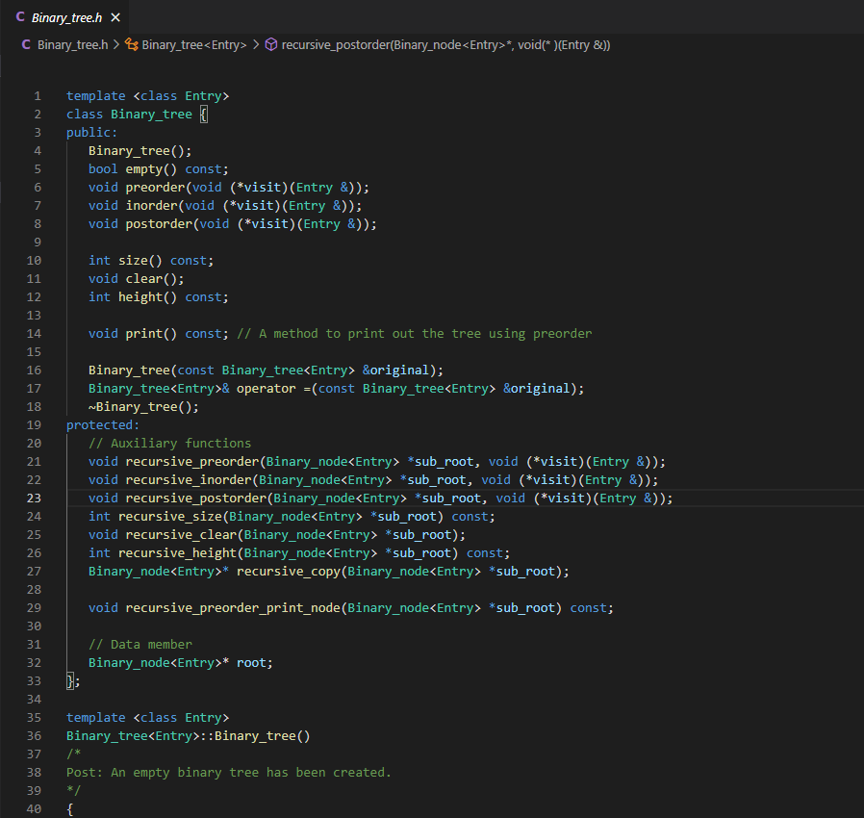Click the root data member on line 32
The height and width of the screenshot is (818, 864).
(x=254, y=662)
